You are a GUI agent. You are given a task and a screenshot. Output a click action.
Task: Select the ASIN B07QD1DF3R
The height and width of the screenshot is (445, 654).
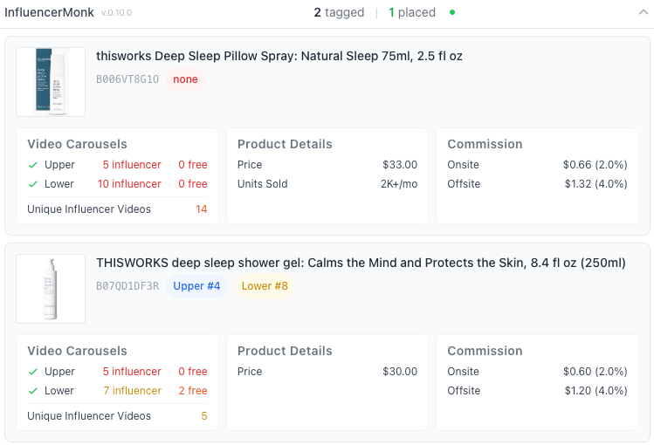pos(127,286)
